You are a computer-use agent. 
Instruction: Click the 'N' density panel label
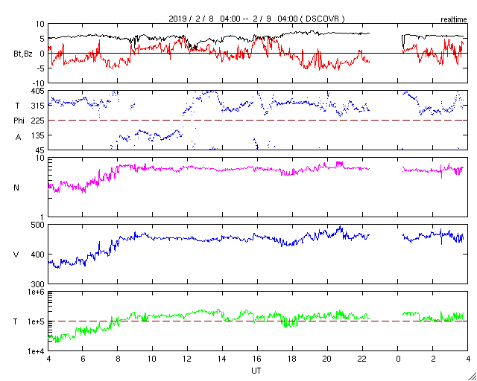click(16, 188)
